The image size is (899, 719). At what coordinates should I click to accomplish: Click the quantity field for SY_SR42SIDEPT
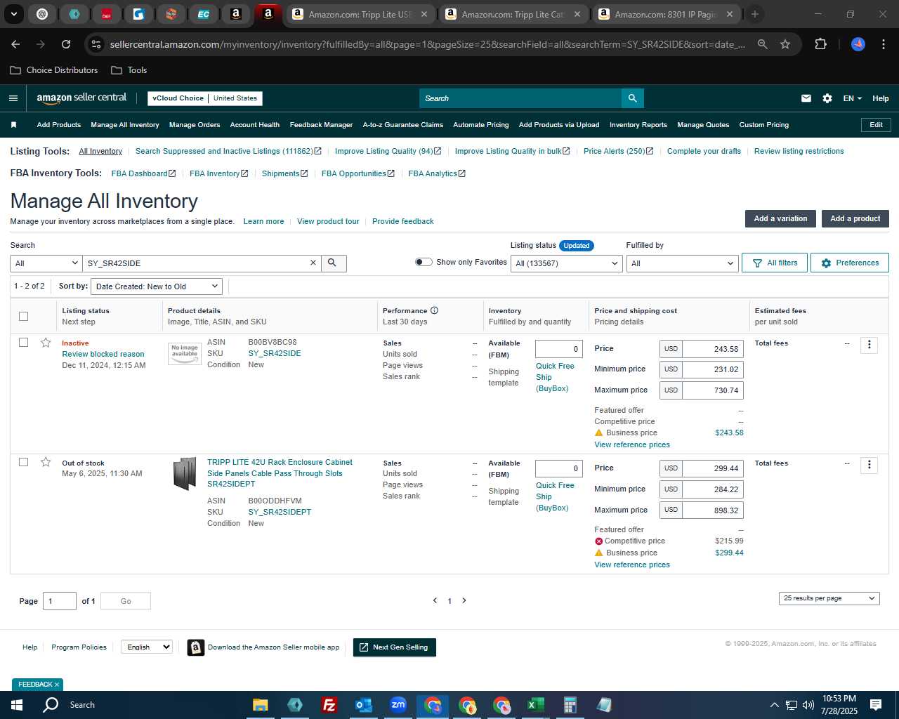559,468
